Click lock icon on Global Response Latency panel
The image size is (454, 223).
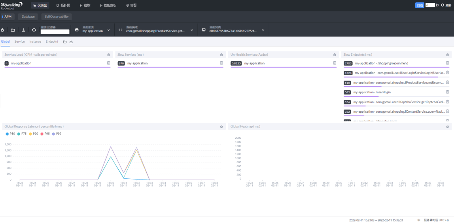(221, 126)
